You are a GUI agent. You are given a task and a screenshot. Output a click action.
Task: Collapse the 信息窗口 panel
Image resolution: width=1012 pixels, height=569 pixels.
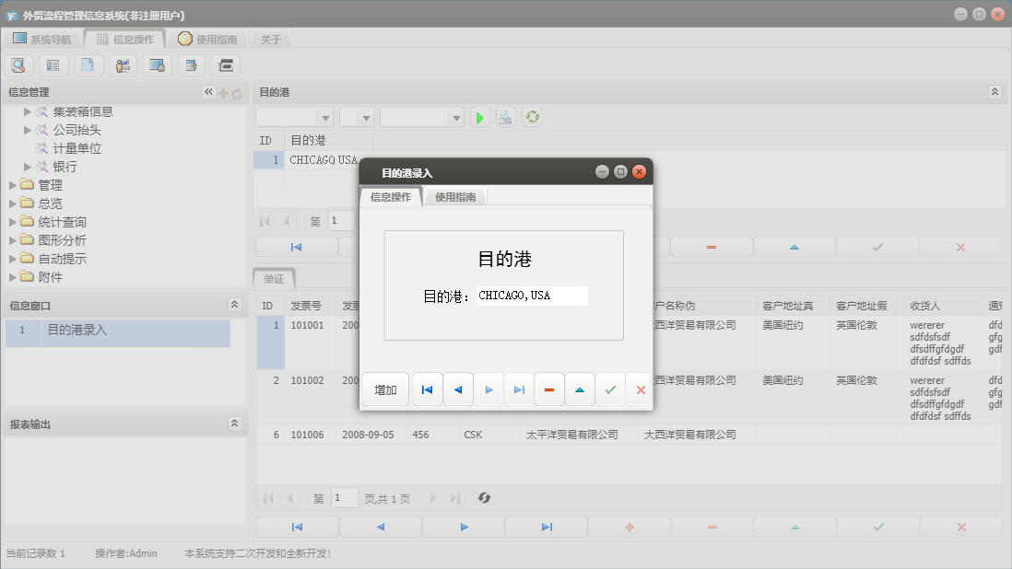pos(235,305)
